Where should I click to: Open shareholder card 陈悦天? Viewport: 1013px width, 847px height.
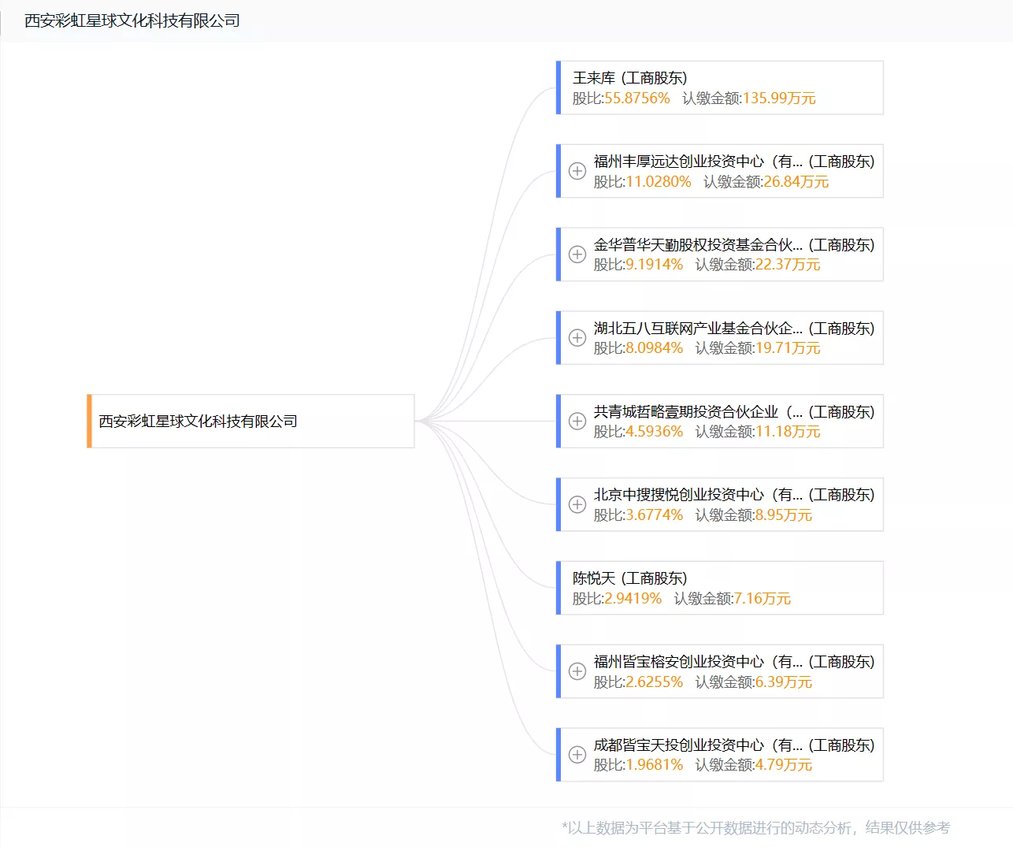coord(720,588)
